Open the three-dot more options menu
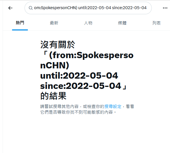This screenshot has height=153, width=170. [165, 8]
